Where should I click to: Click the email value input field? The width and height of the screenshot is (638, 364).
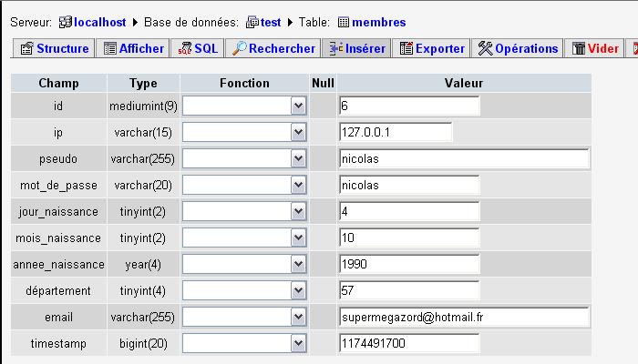pyautogui.click(x=464, y=318)
